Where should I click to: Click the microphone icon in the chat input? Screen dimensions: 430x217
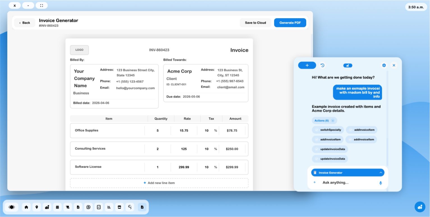coord(381,183)
